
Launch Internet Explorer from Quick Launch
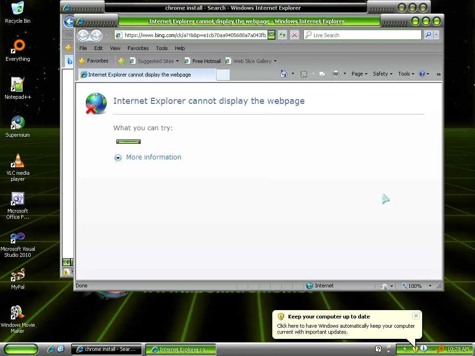(x=50, y=350)
